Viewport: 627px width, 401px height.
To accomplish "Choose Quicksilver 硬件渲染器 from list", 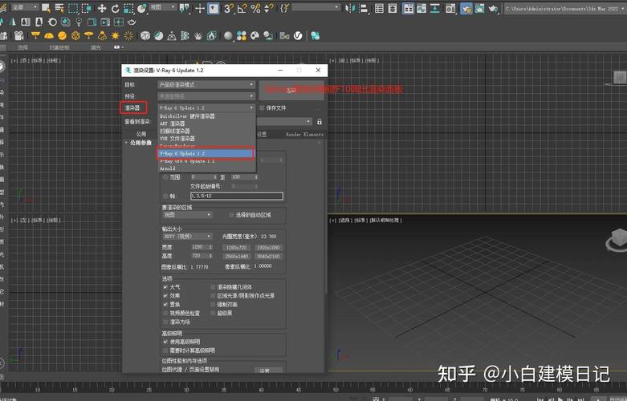I will tap(206, 116).
